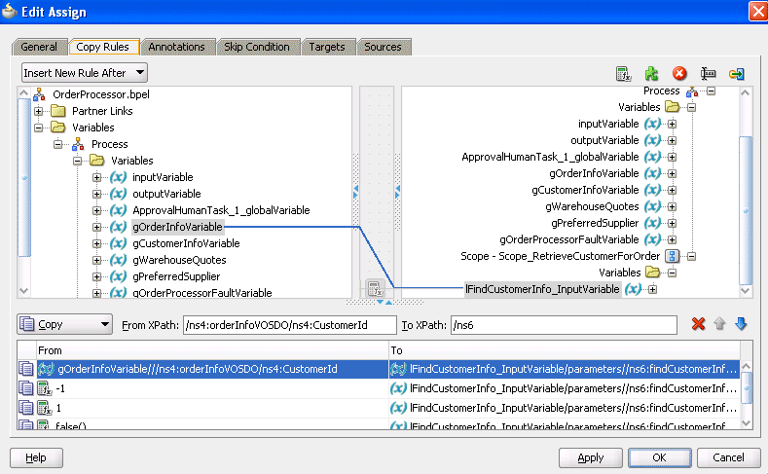Image resolution: width=768 pixels, height=474 pixels.
Task: Switch to the Targets tab
Action: click(327, 47)
